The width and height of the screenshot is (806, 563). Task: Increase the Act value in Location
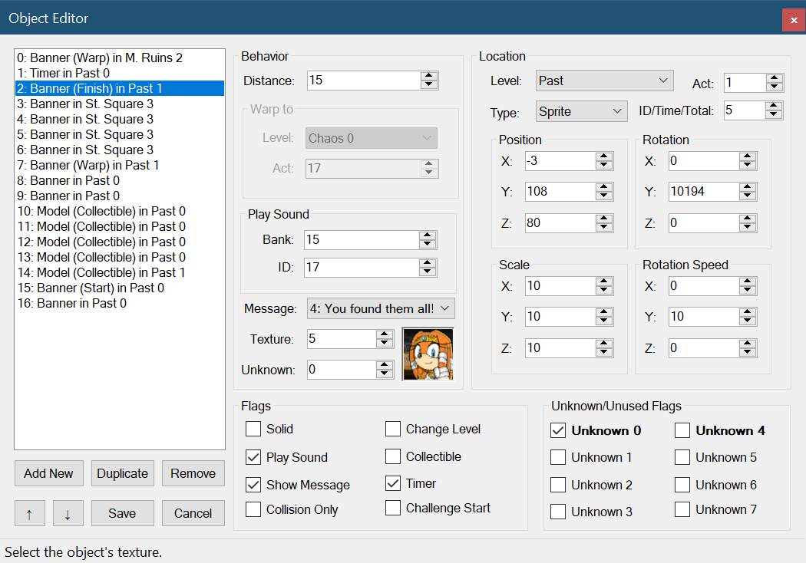[775, 78]
